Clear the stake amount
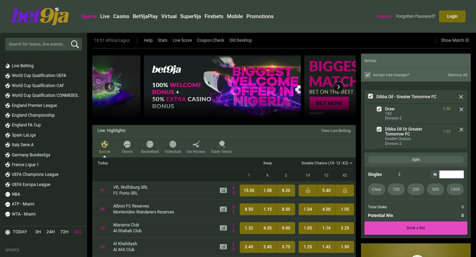The image size is (476, 257). click(377, 189)
